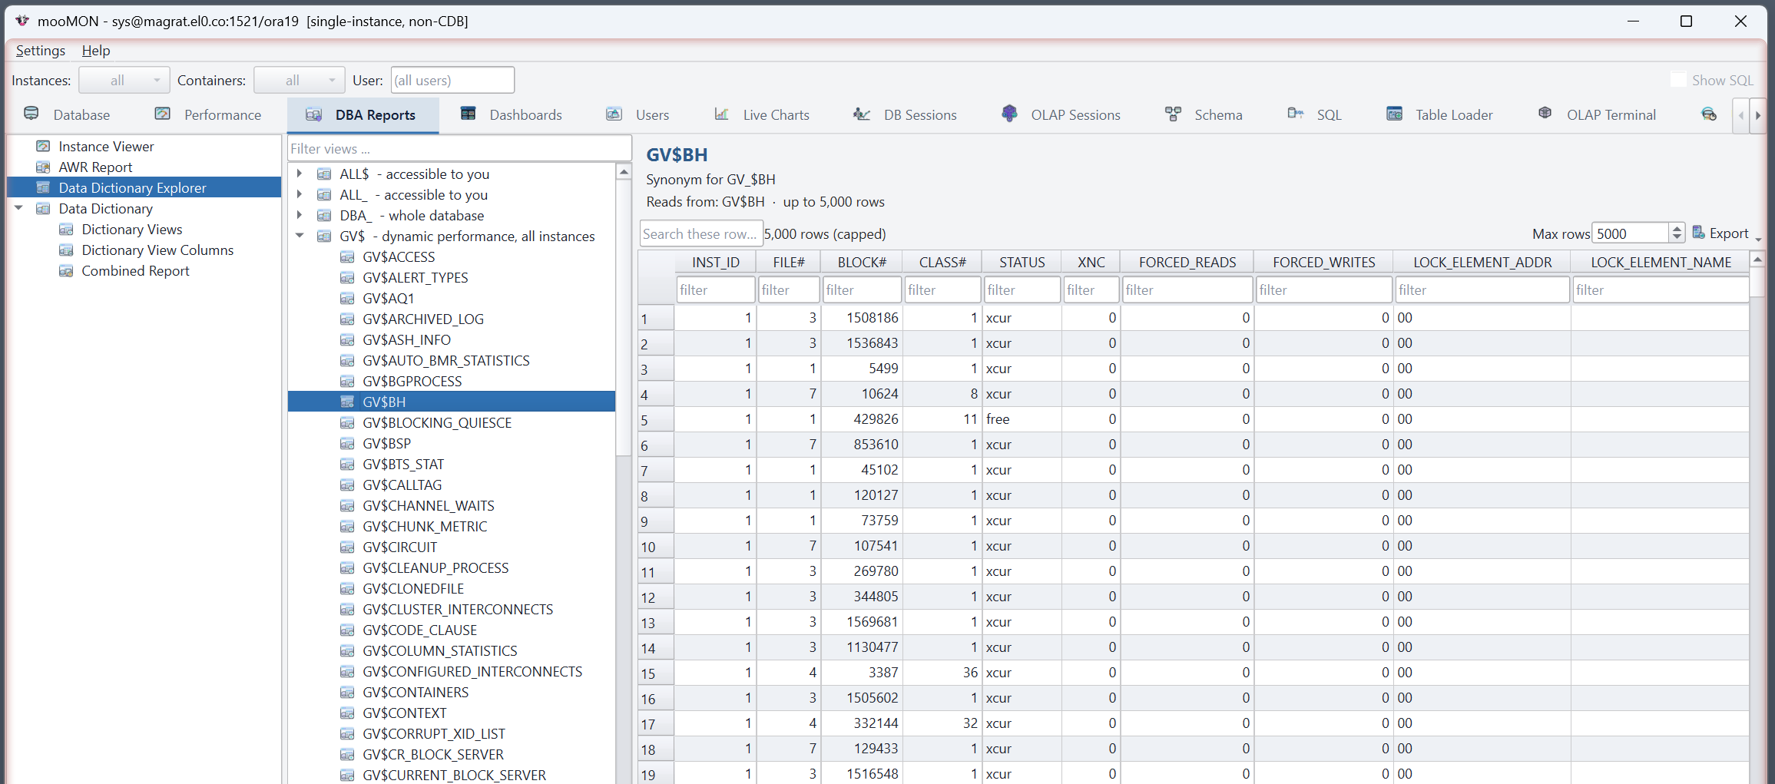
Task: Click the 'free' status cell in row 5
Action: click(x=1022, y=418)
